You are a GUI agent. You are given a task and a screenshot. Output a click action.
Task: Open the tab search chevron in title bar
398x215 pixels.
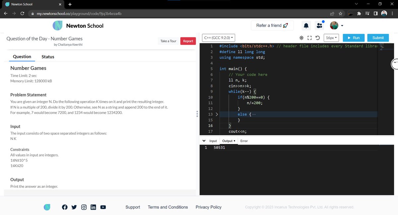(356, 4)
